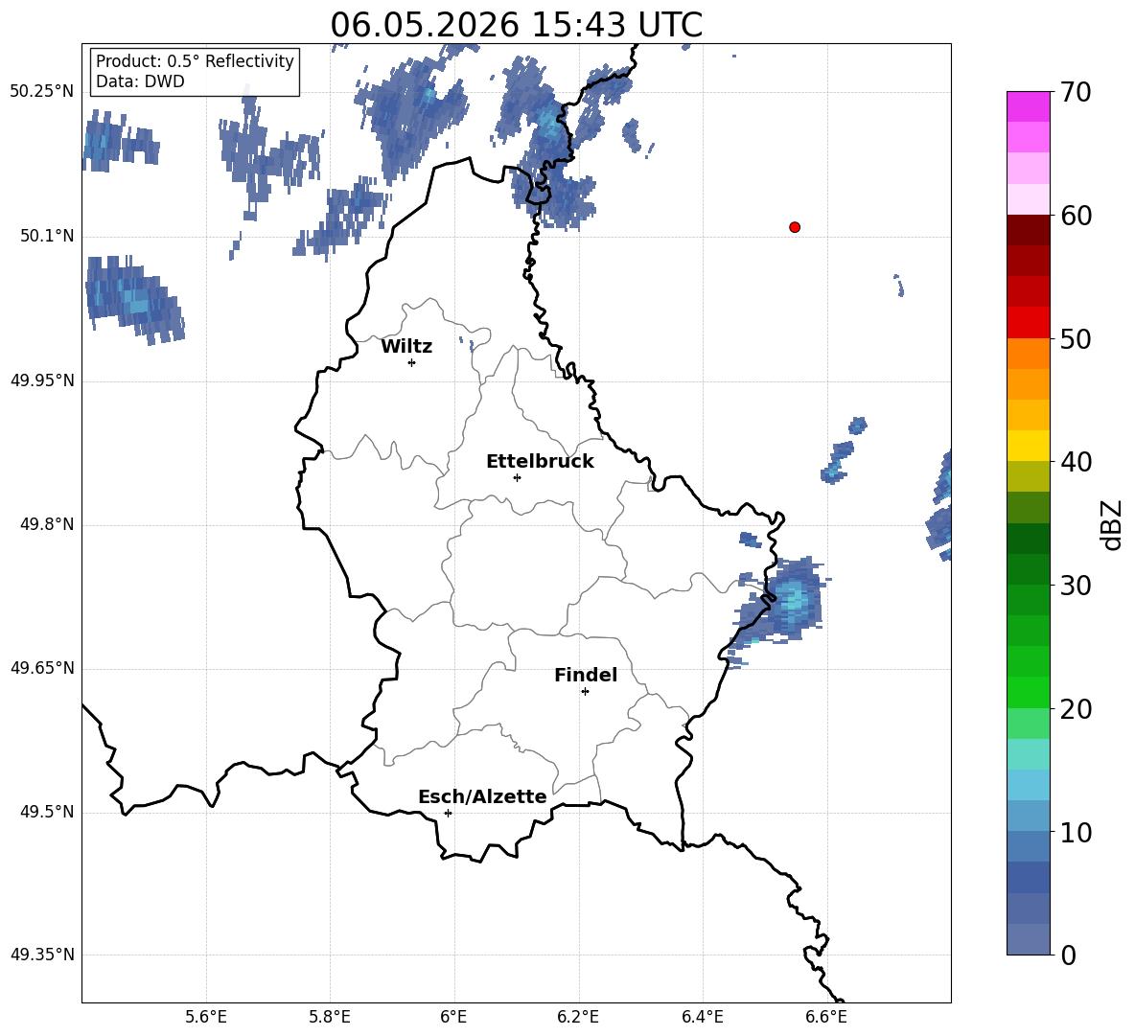Image resolution: width=1135 pixels, height=1036 pixels.
Task: Click the 49.5°N latitude axis label
Action: point(42,812)
